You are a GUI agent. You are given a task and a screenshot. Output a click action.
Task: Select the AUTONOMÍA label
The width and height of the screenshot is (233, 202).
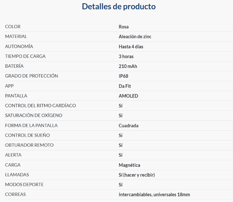19,46
